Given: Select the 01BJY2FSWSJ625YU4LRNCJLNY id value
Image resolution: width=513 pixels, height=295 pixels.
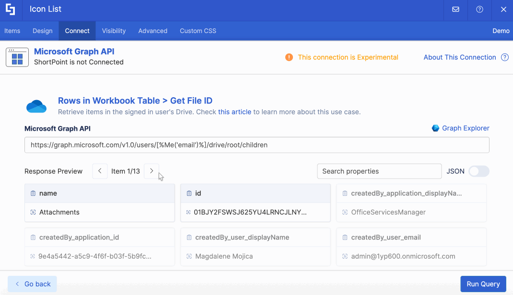Looking at the screenshot, I should [256, 212].
